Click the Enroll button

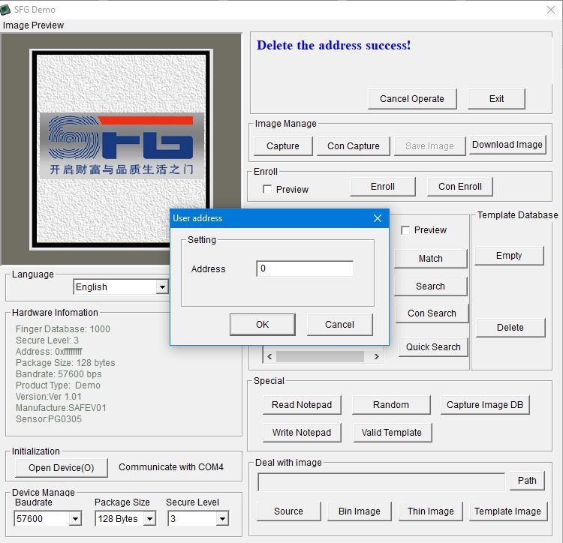382,187
